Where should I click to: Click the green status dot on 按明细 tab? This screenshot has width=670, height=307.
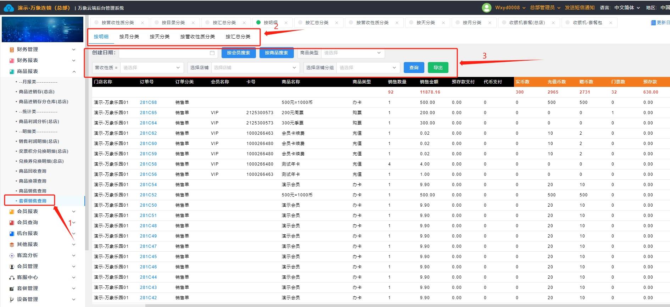click(x=258, y=22)
